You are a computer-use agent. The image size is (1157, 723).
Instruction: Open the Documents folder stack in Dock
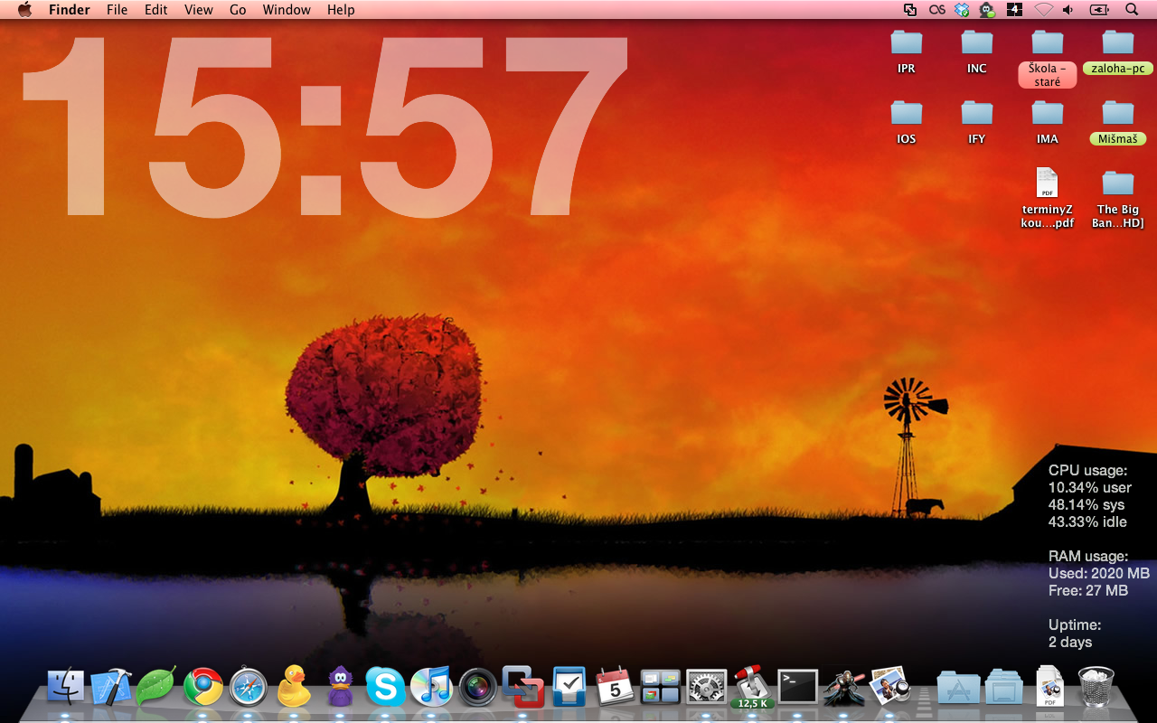point(1004,688)
